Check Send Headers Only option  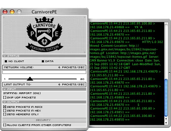tap(5, 114)
